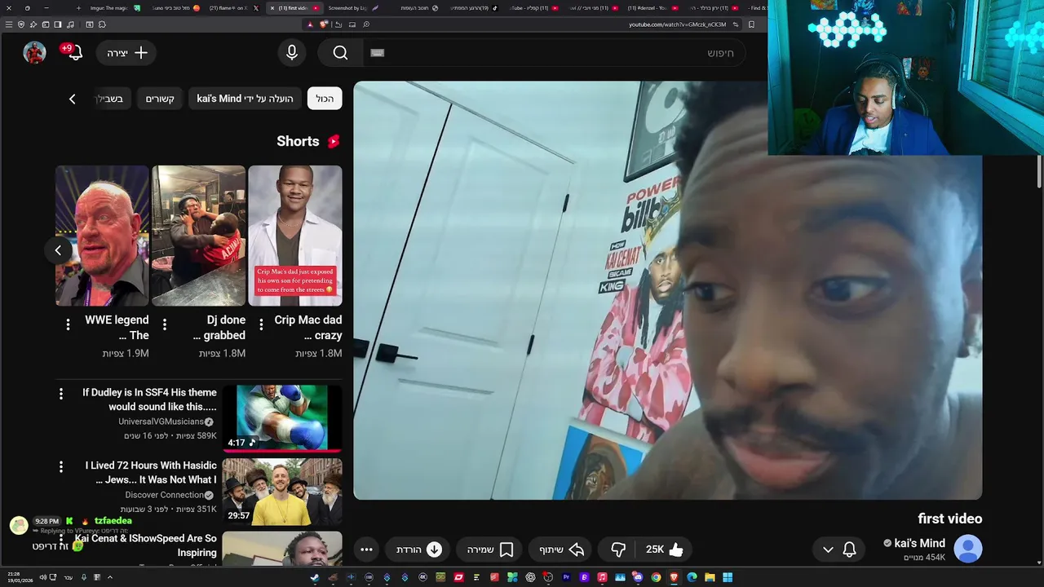Click Brave shields icon in address bar
Viewport: 1044px width, 587px height.
pyautogui.click(x=324, y=24)
